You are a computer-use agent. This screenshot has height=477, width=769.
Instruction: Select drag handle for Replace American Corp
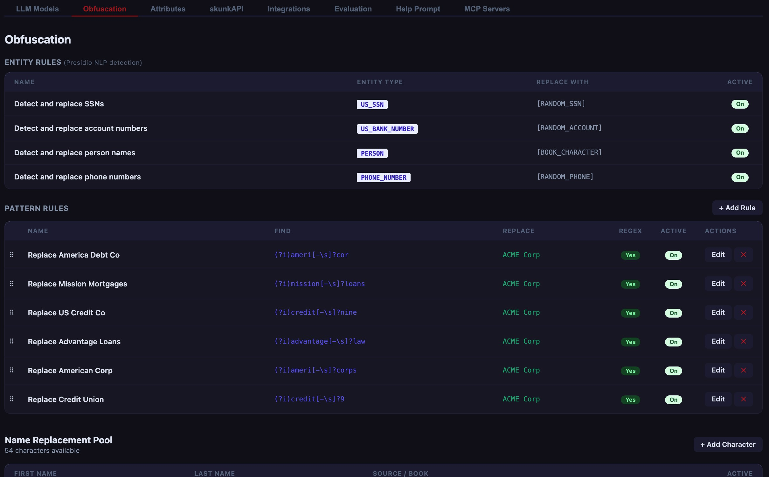point(12,370)
